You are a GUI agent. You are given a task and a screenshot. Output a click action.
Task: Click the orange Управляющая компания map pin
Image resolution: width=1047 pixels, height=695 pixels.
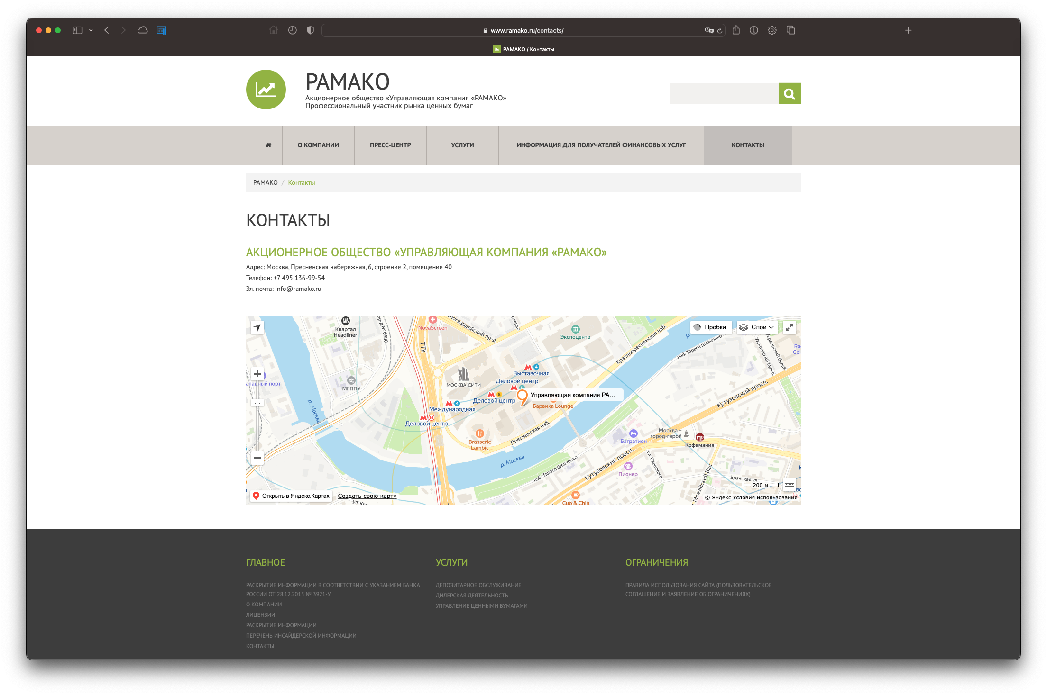click(522, 397)
